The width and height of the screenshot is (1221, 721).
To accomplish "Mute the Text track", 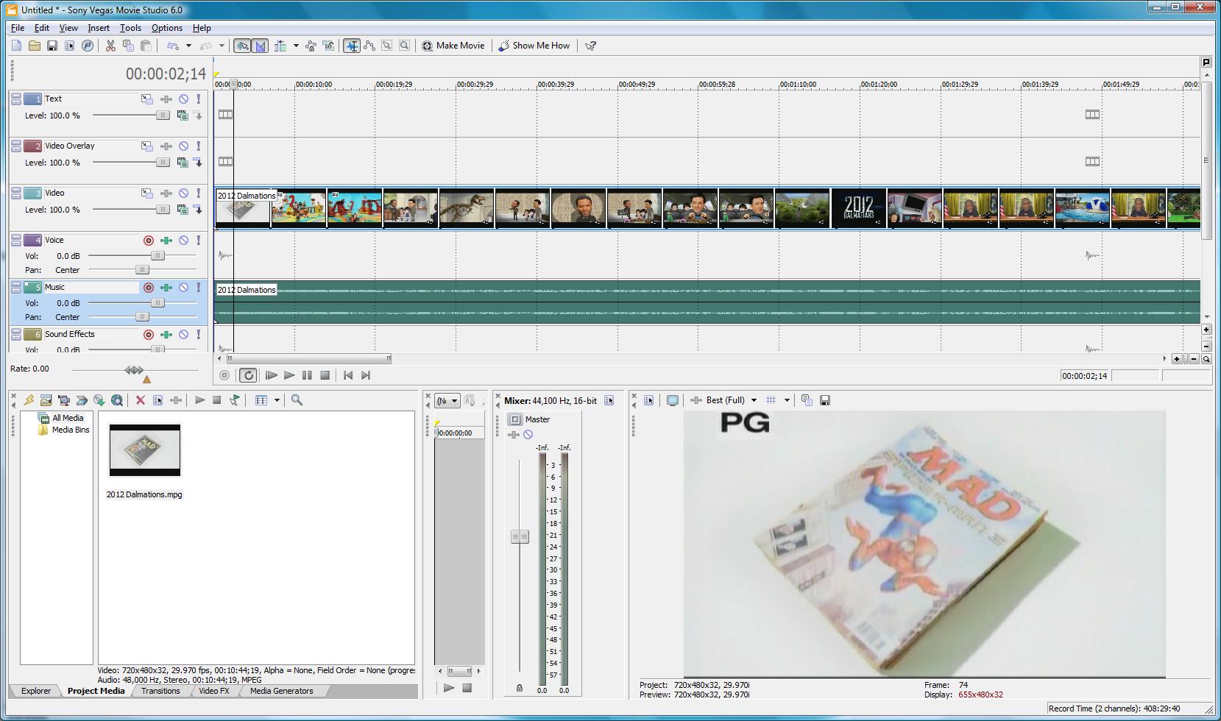I will 184,99.
